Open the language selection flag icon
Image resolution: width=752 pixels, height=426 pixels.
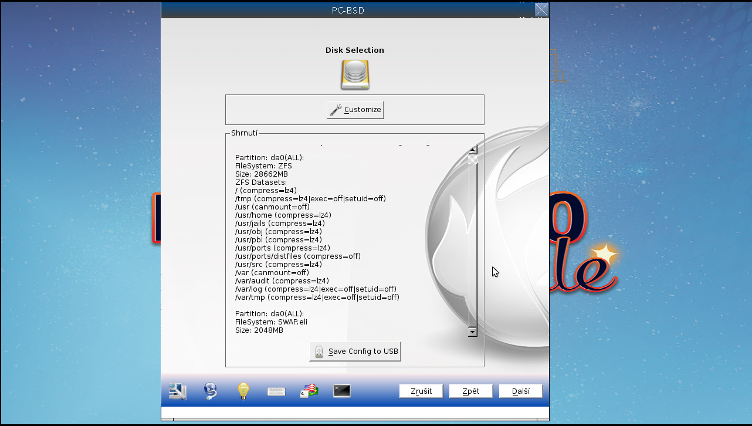(x=309, y=391)
